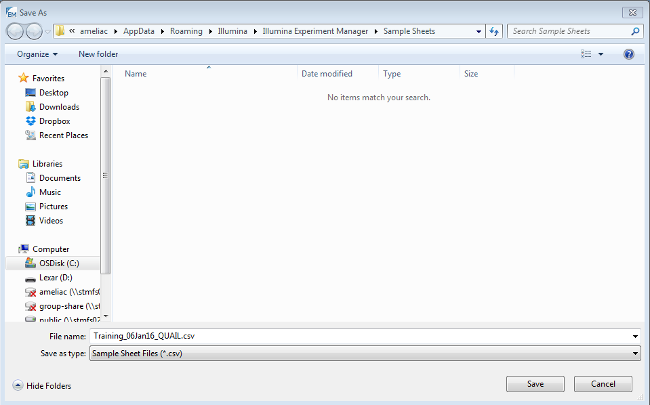
Task: Click navigation pane scroll up arrow
Action: coord(106,71)
